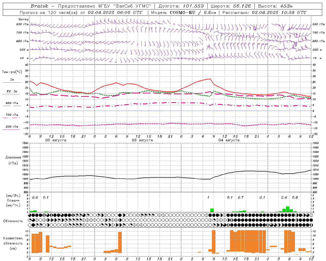326x261 pixels.
Task: Click the station name Bratsk in header
Action: click(x=39, y=6)
